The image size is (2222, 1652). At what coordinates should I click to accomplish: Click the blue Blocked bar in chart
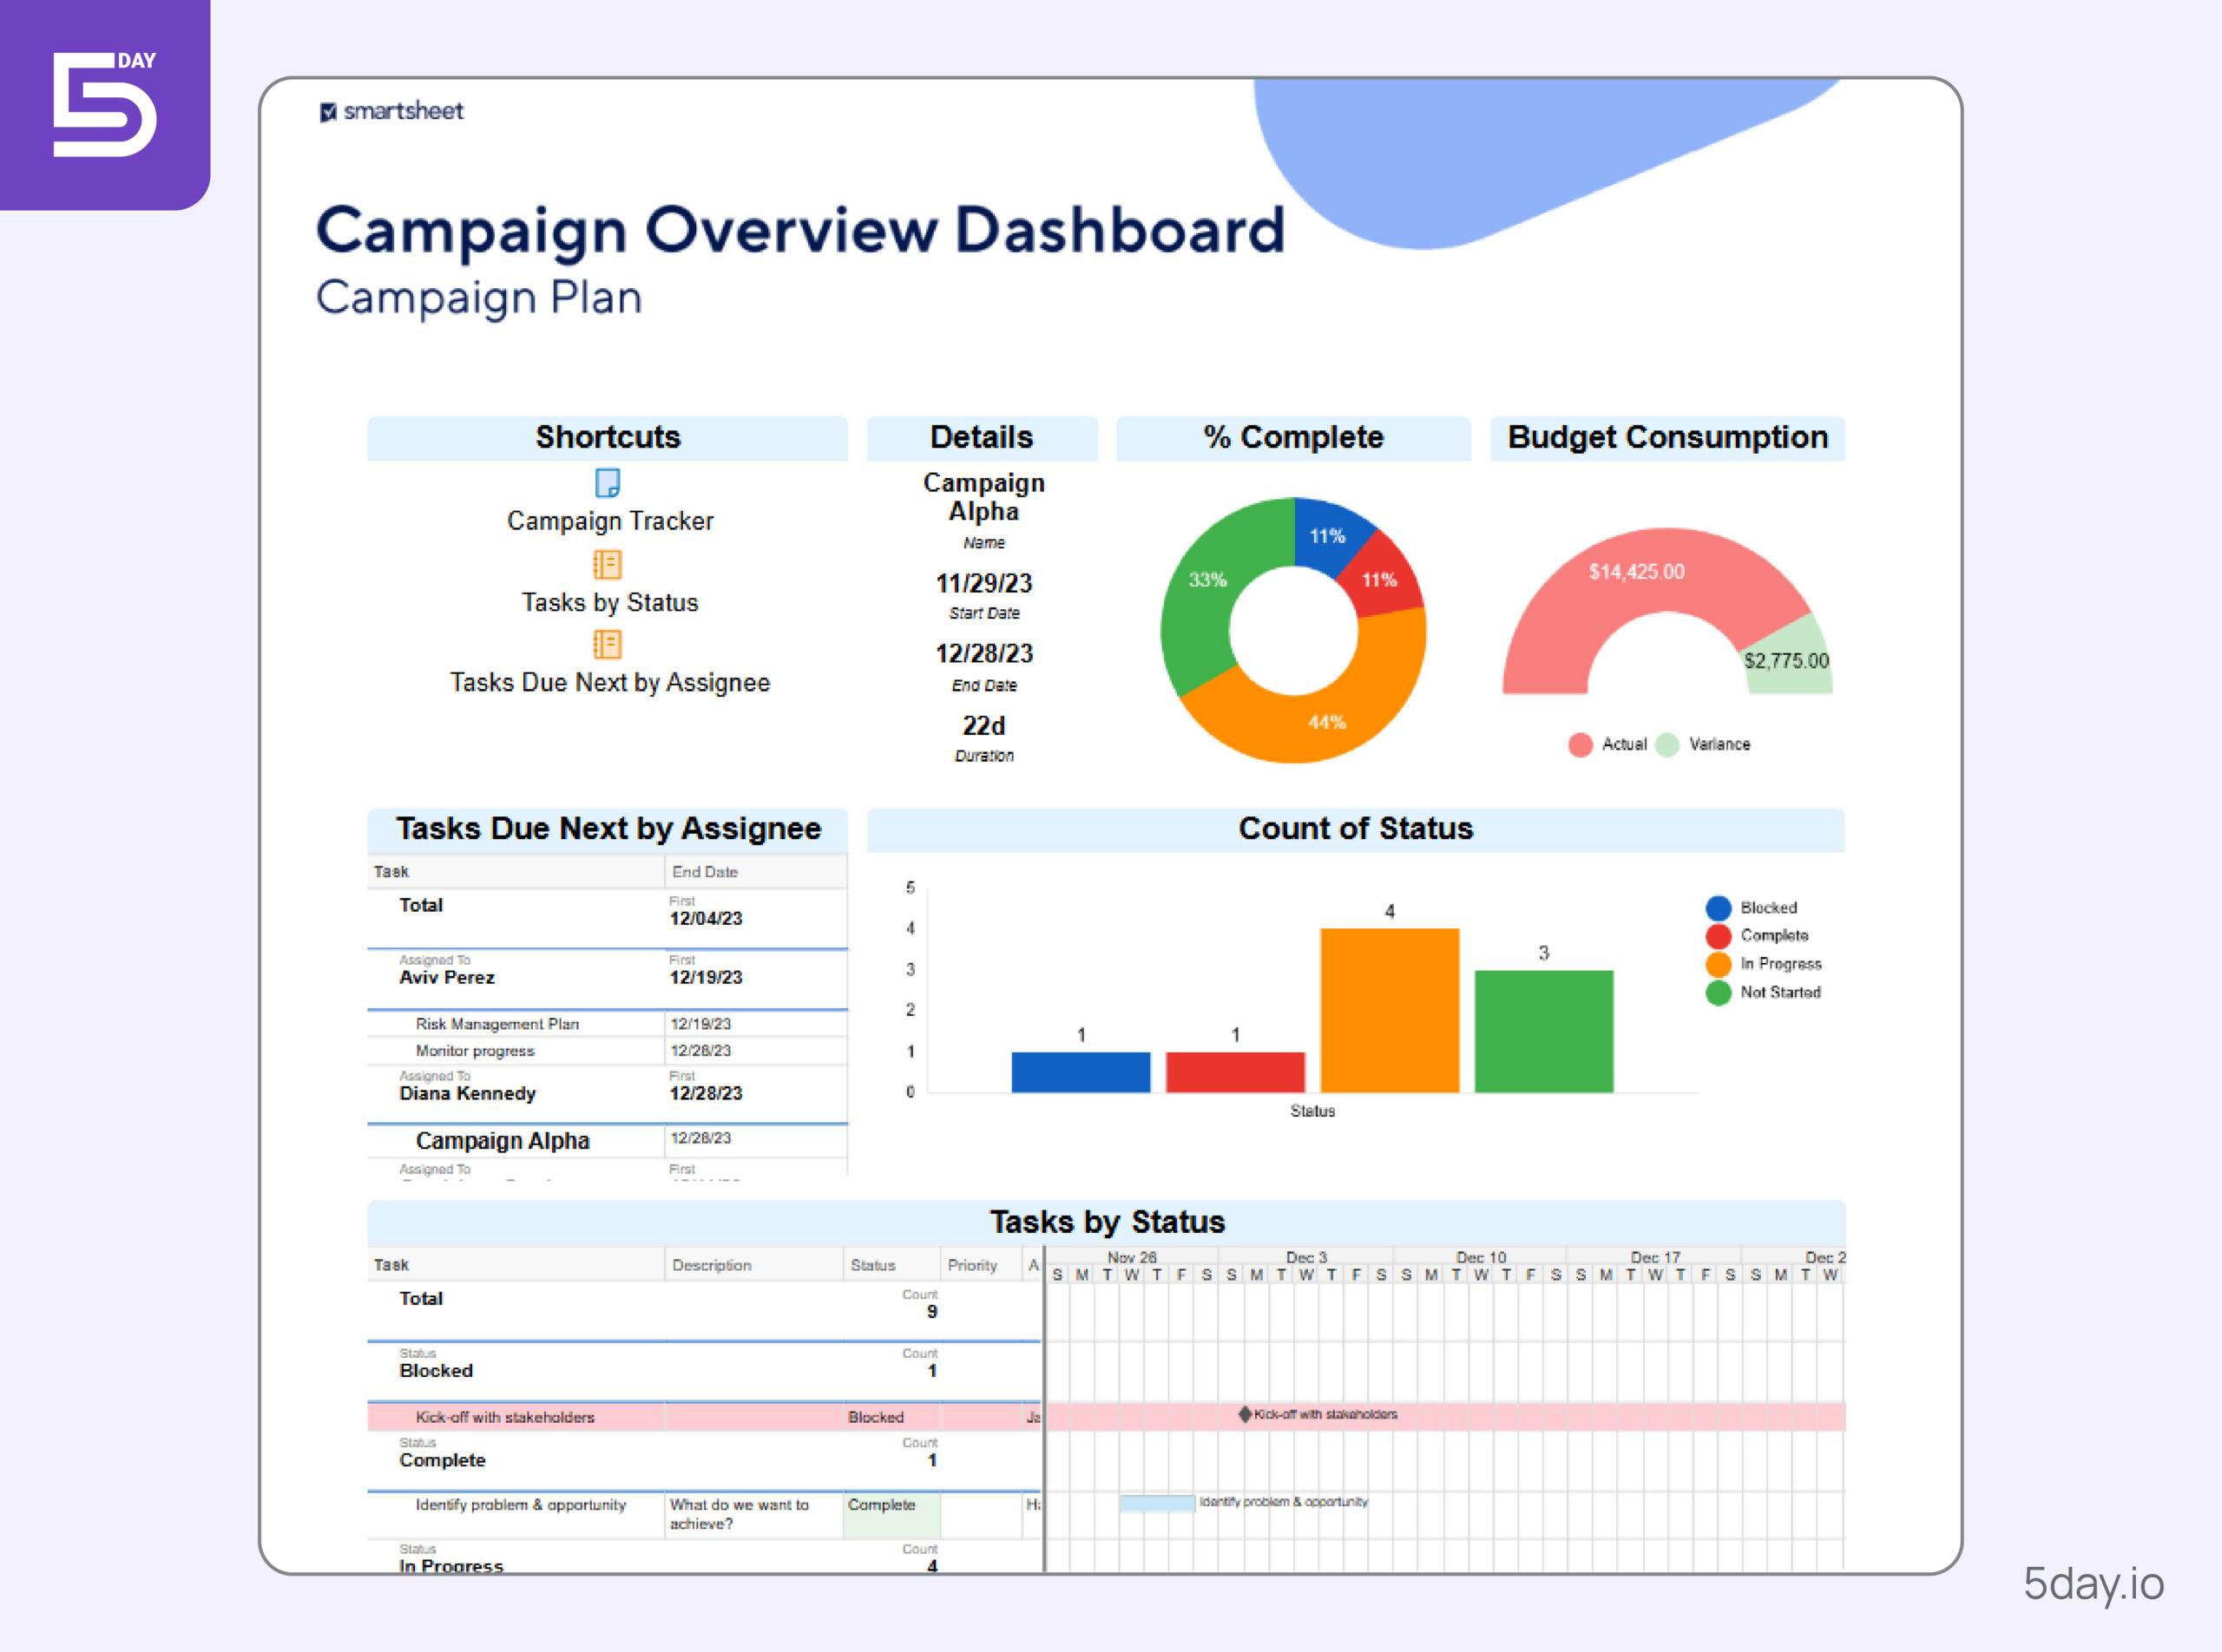tap(1081, 1072)
